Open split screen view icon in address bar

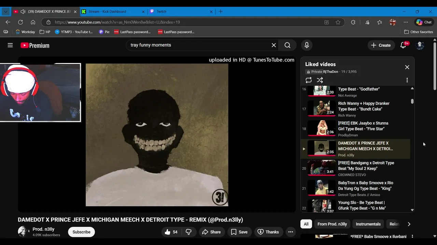click(x=327, y=22)
